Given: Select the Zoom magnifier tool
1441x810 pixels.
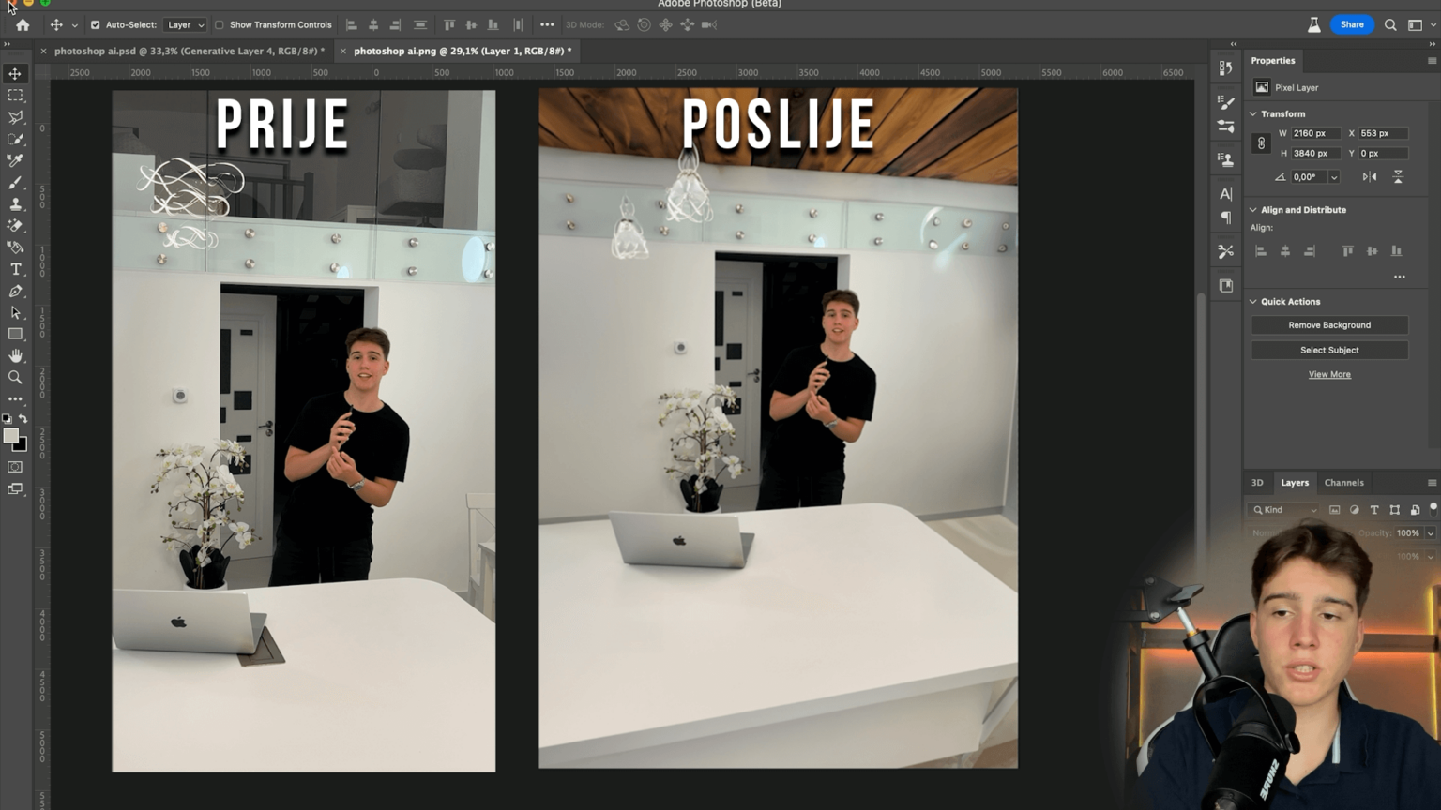Looking at the screenshot, I should coord(15,377).
